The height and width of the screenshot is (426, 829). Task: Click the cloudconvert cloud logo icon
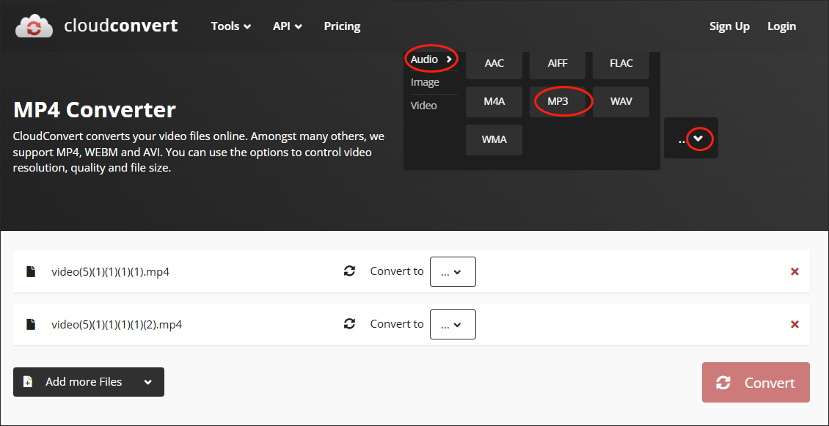pos(34,26)
